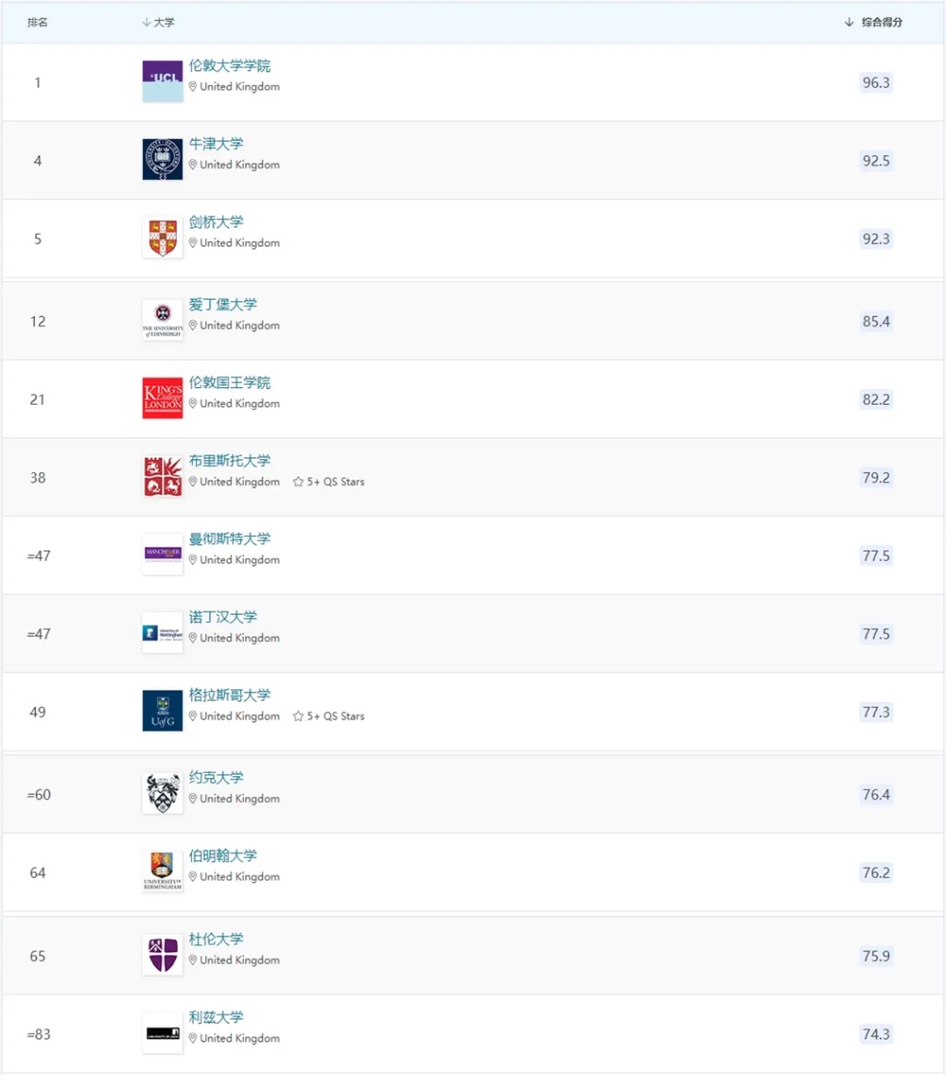Click the Durham University purple shield logo
The width and height of the screenshot is (946, 1075).
click(x=163, y=955)
